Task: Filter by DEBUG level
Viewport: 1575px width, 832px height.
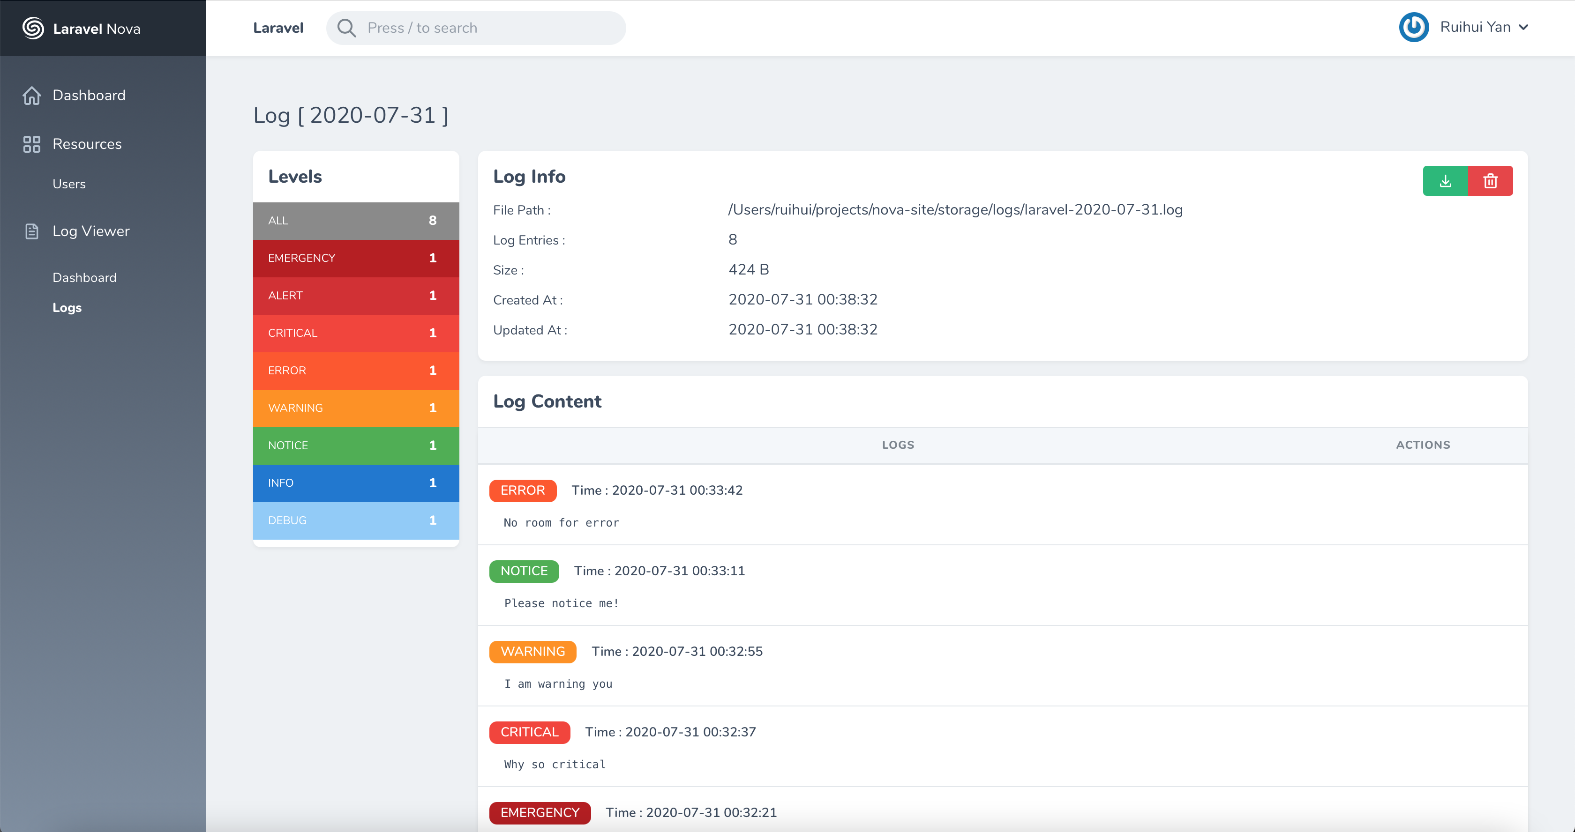Action: tap(356, 520)
